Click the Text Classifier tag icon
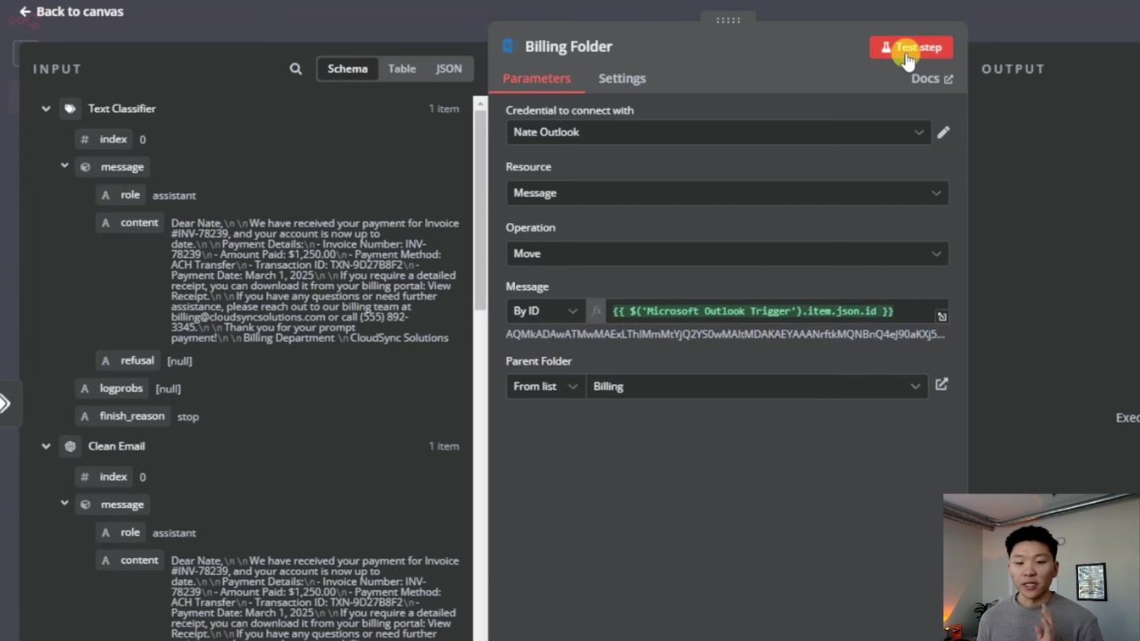Image resolution: width=1140 pixels, height=641 pixels. tap(70, 109)
